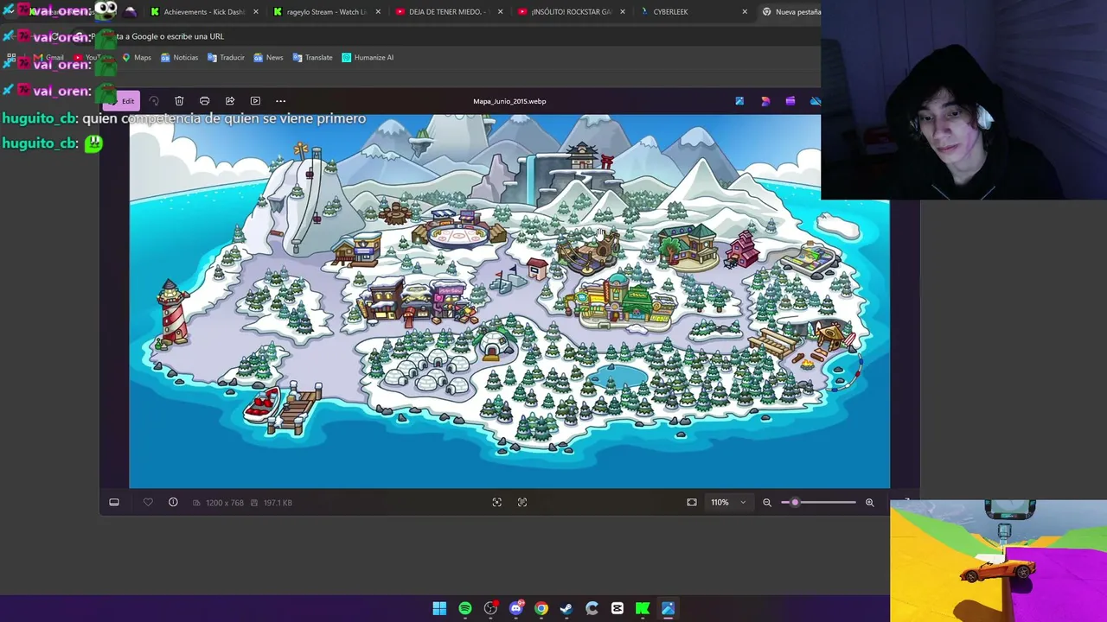Image resolution: width=1107 pixels, height=622 pixels.
Task: Close the ¡INSÓLITO! ROCKSTAR tab
Action: tap(623, 12)
